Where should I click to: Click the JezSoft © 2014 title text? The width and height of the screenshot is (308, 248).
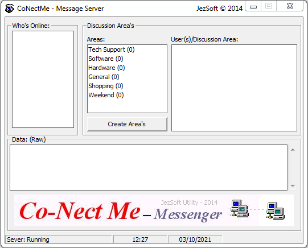click(220, 9)
